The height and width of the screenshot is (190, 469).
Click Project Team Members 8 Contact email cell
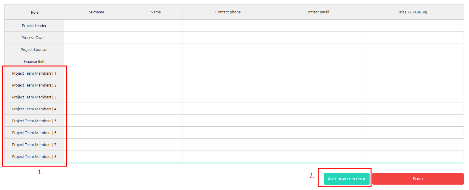[x=317, y=156]
